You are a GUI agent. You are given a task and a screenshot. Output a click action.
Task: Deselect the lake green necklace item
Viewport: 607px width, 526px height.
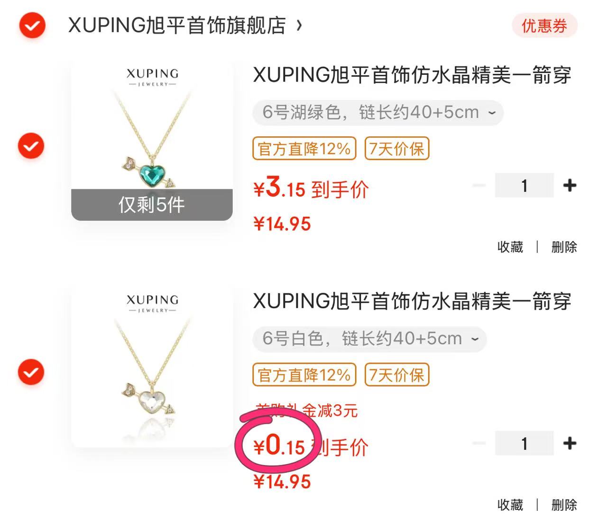pos(31,146)
